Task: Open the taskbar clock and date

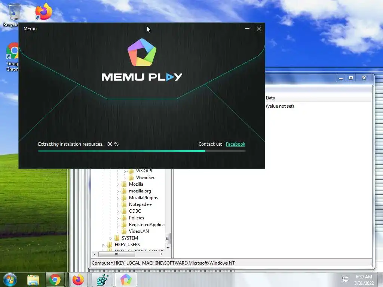Action: [x=364, y=280]
